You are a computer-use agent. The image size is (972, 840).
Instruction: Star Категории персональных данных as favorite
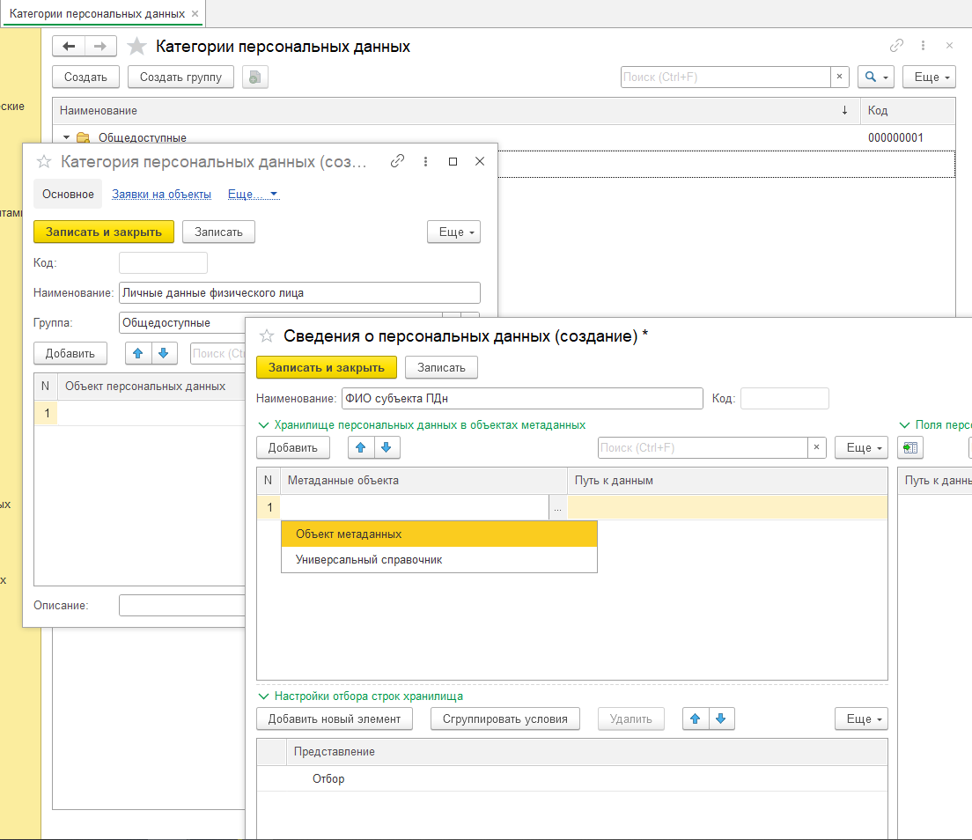tap(136, 47)
